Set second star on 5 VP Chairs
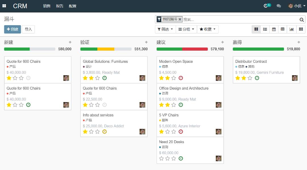Image resolution: width=307 pixels, height=170 pixels. pos(167,132)
